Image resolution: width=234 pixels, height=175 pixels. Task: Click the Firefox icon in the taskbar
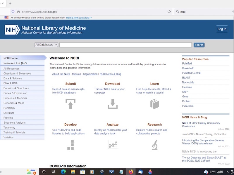(131, 172)
